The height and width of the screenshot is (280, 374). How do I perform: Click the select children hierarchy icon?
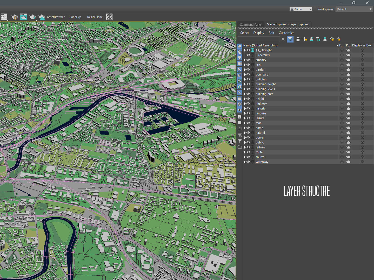pyautogui.click(x=318, y=39)
